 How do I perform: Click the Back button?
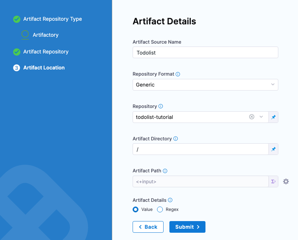click(148, 227)
